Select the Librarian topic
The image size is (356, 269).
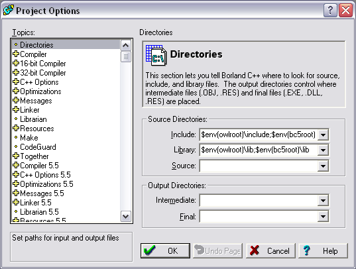[33, 119]
